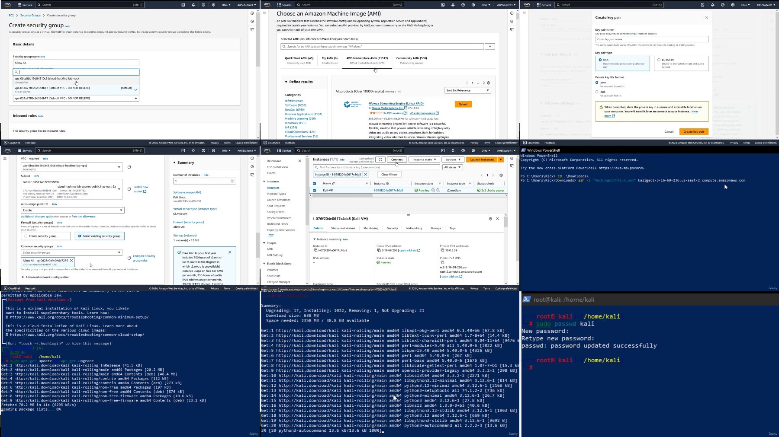Click the Key pair name input field
779x437 pixels.
tap(652, 39)
